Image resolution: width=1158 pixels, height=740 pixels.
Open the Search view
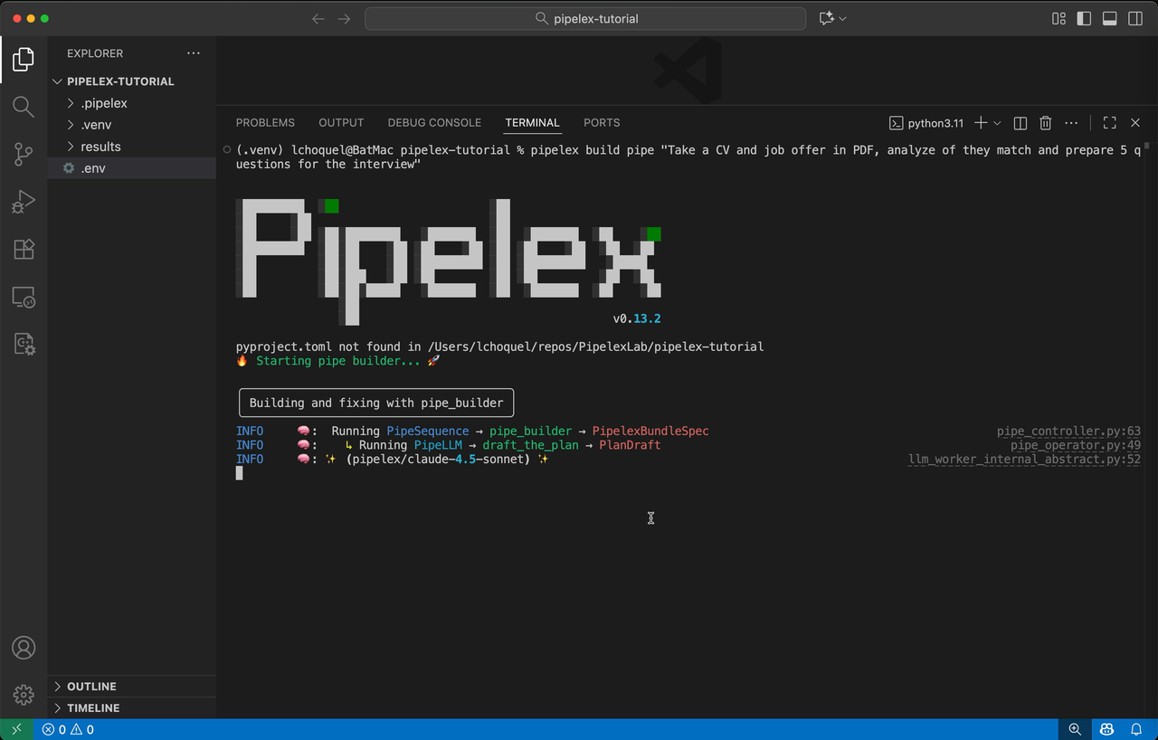[x=24, y=106]
